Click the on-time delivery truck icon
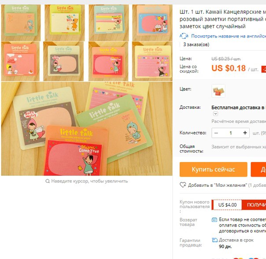 215,240
